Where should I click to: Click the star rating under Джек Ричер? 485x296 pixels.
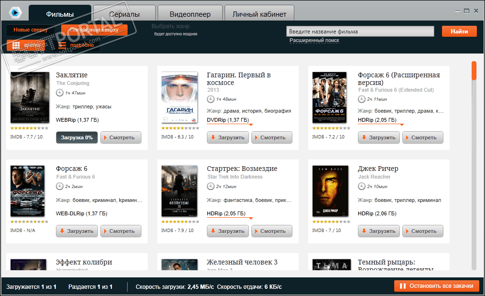331,222
